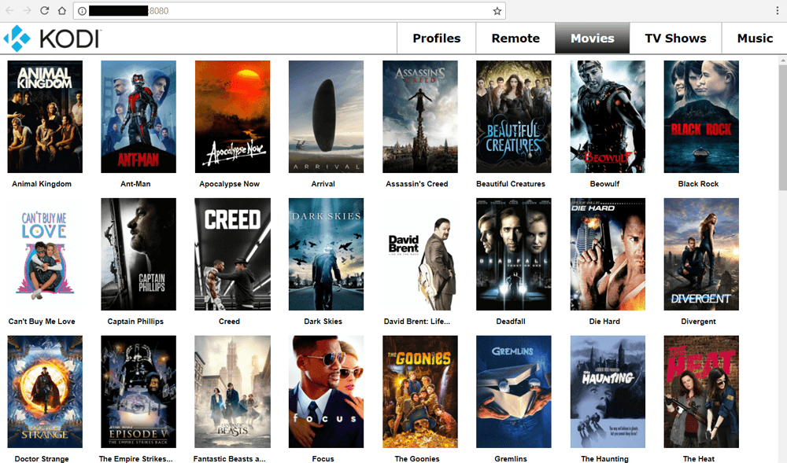Click the "Beowulf" title label
This screenshot has height=463, width=787.
604,184
